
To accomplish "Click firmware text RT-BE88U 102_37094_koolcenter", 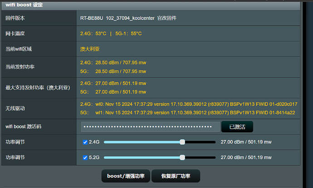I will click(x=117, y=18).
